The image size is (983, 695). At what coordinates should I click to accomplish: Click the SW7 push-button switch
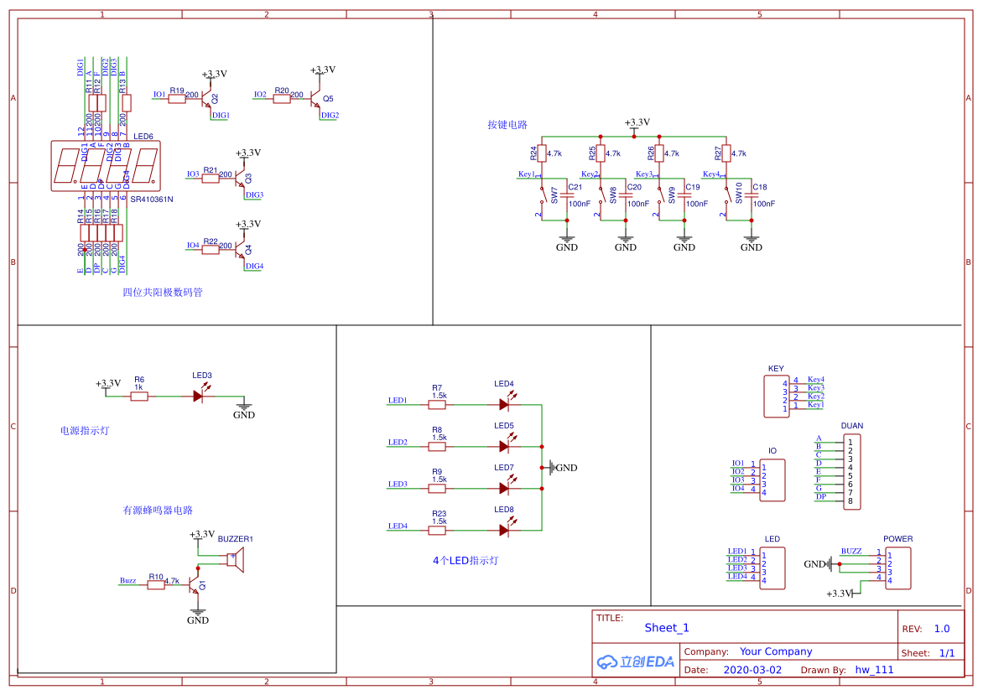point(543,194)
